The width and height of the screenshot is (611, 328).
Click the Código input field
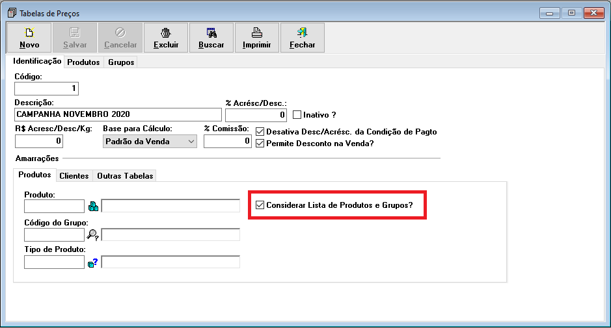coord(46,89)
